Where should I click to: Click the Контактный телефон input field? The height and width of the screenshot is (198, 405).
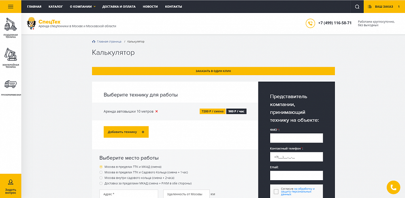click(296, 157)
